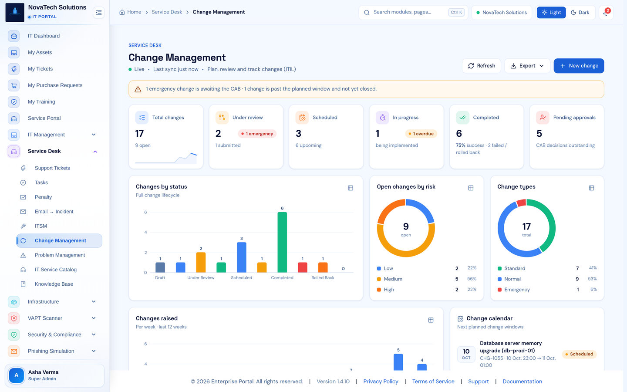Click the In progress stopwatch icon

pos(382,118)
